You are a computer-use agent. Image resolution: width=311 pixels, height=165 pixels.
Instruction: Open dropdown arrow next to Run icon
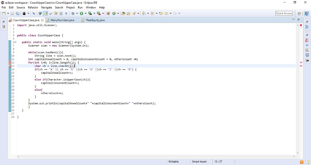(85, 13)
